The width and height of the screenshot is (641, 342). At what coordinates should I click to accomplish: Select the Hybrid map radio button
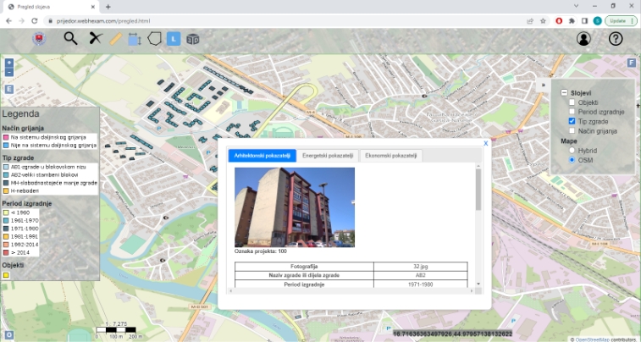[572, 151]
